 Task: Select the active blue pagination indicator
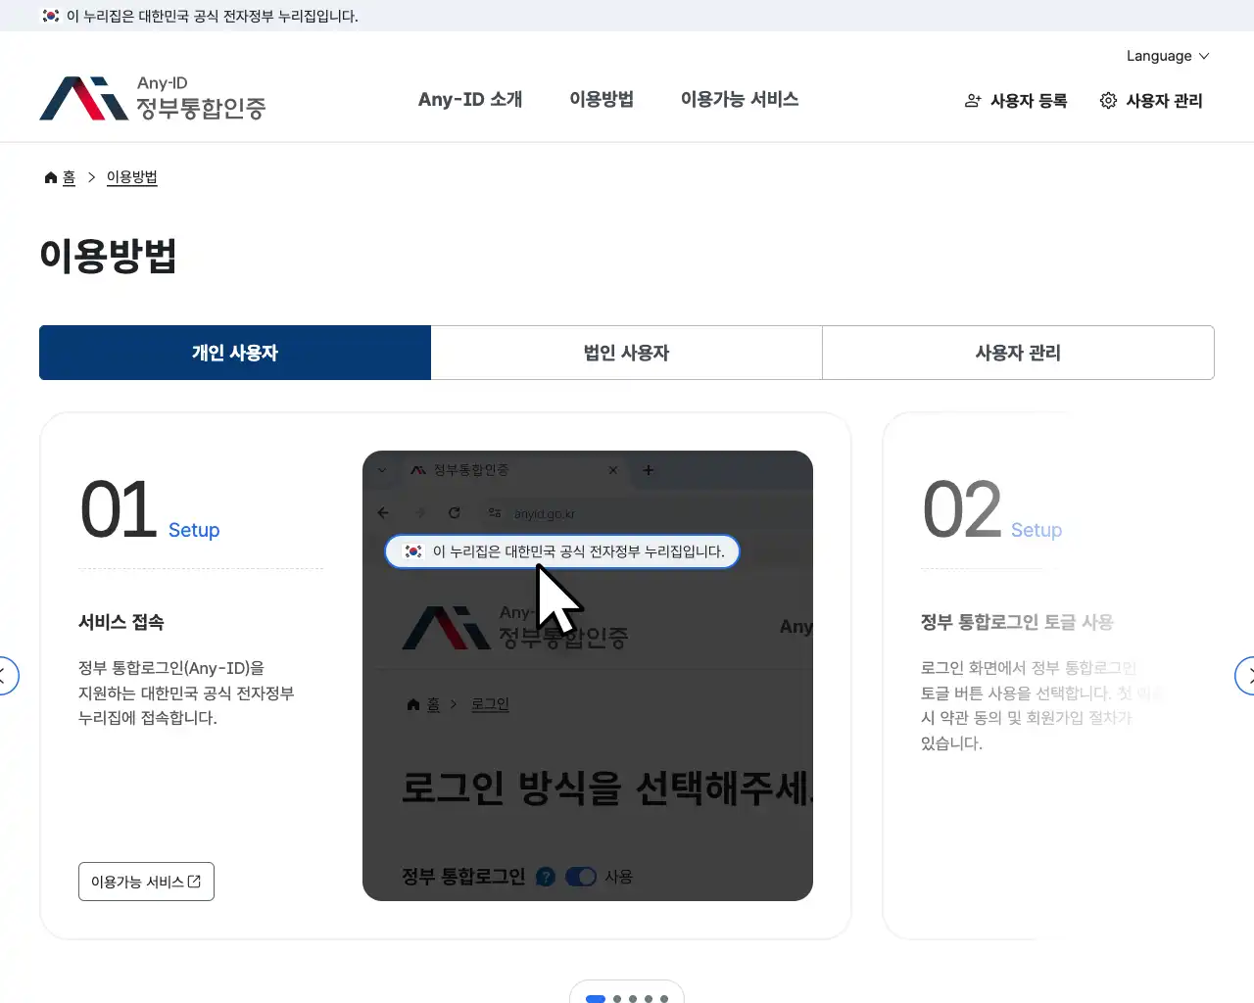(x=595, y=999)
